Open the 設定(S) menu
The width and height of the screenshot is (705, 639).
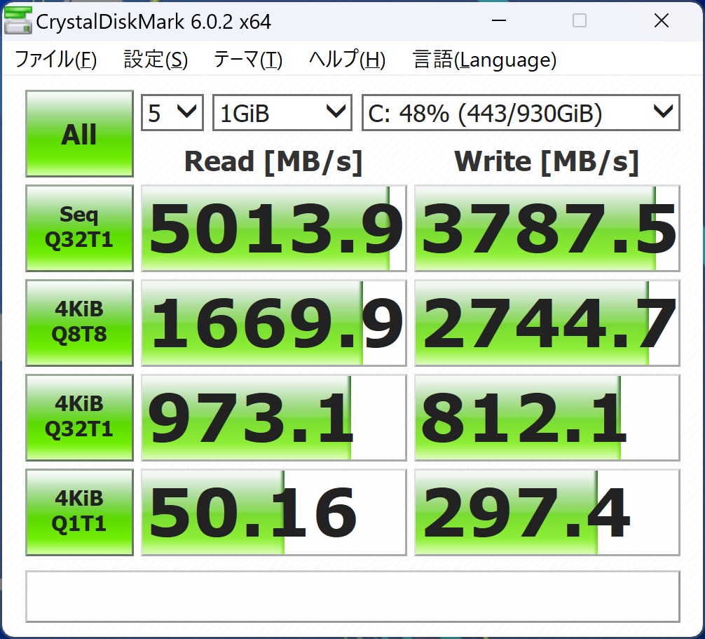coord(156,60)
